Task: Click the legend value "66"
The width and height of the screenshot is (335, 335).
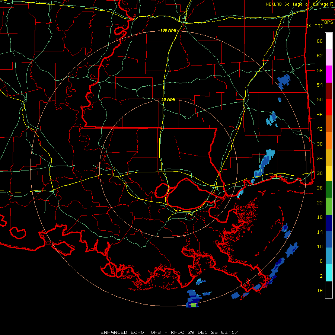Action: pos(320,41)
